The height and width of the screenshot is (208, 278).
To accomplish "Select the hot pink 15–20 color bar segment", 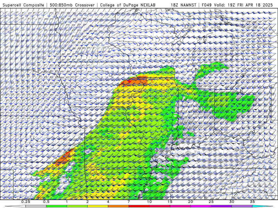I will 180,206.
